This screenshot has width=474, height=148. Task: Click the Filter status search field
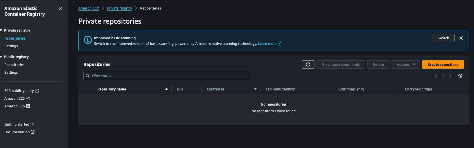pos(166,76)
